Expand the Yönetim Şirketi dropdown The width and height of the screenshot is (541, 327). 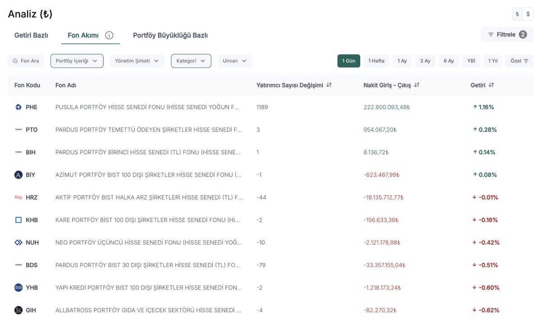pyautogui.click(x=137, y=61)
